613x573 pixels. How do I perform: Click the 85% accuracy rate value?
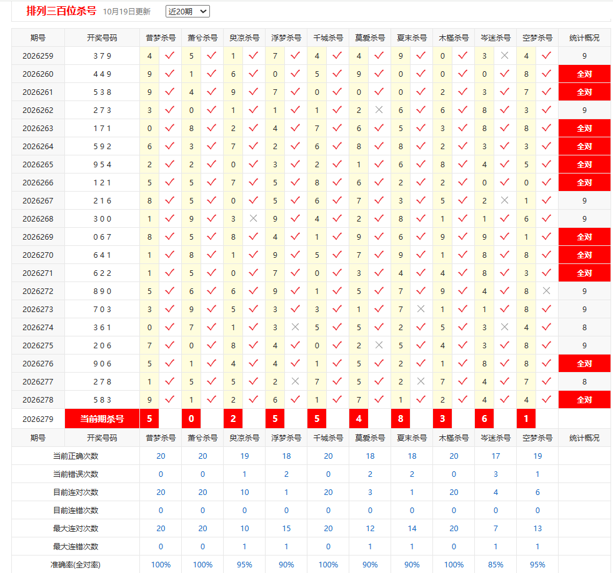click(x=496, y=565)
